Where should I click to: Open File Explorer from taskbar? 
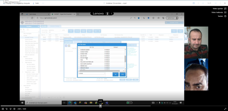[91, 103]
